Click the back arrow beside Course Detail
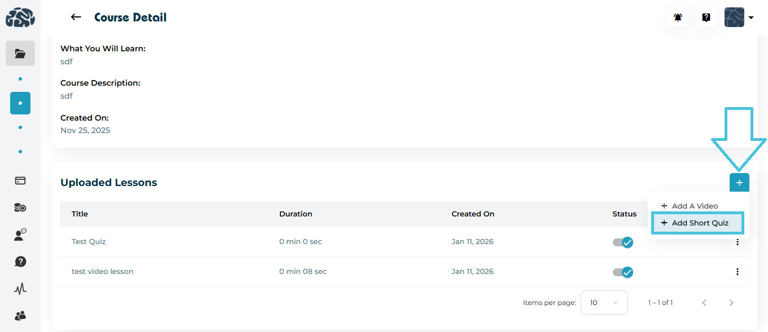 [x=76, y=17]
